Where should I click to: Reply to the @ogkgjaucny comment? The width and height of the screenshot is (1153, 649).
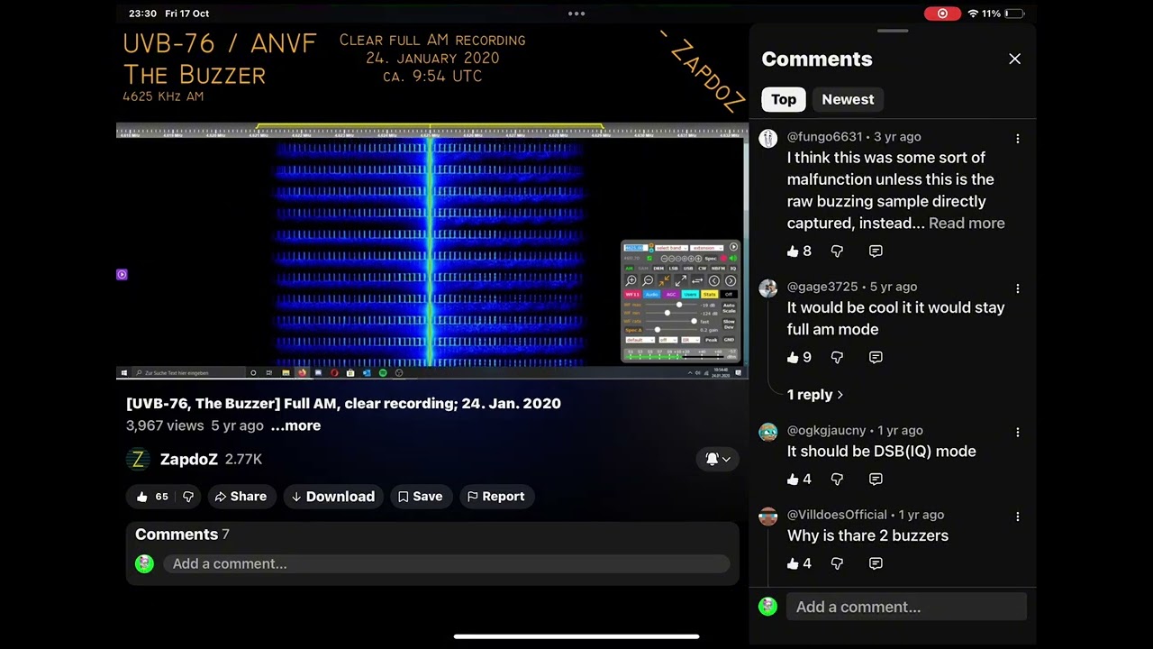click(x=876, y=480)
